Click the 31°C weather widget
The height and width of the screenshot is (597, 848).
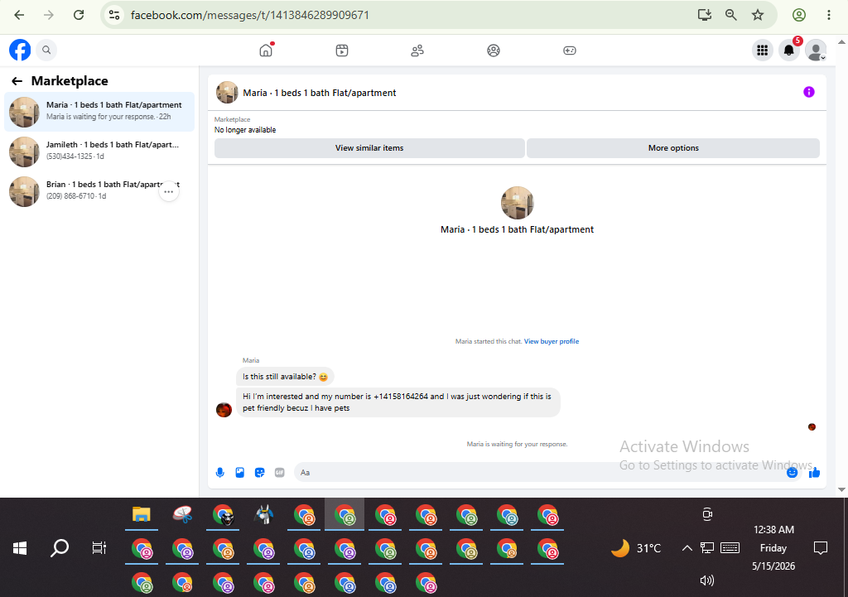(636, 548)
